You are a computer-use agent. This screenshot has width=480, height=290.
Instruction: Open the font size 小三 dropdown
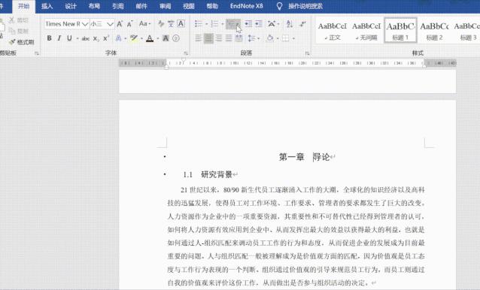point(110,24)
